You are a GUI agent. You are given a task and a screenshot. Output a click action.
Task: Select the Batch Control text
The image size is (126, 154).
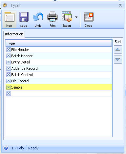[22, 75]
